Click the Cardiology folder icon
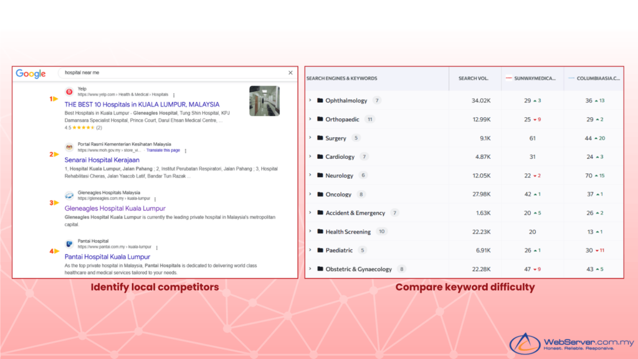 [320, 156]
